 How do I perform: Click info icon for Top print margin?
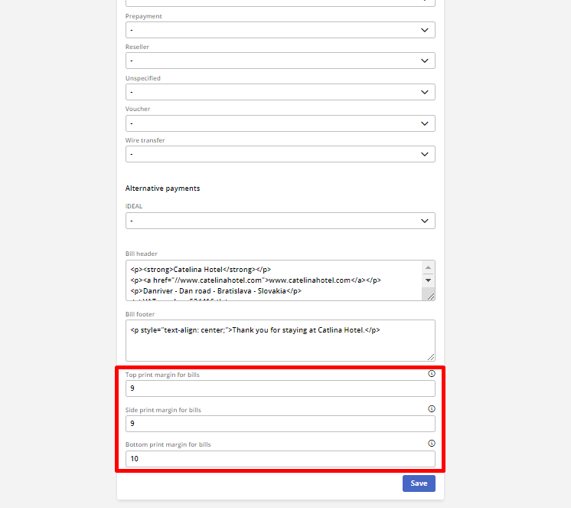click(x=431, y=374)
